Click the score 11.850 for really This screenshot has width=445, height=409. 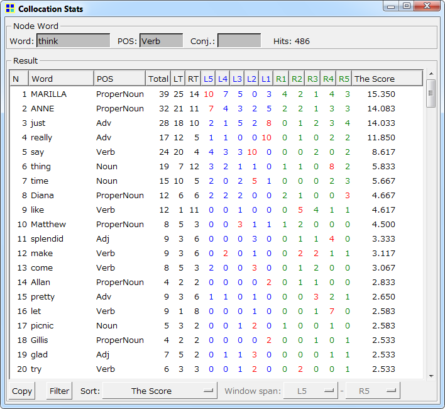(381, 137)
